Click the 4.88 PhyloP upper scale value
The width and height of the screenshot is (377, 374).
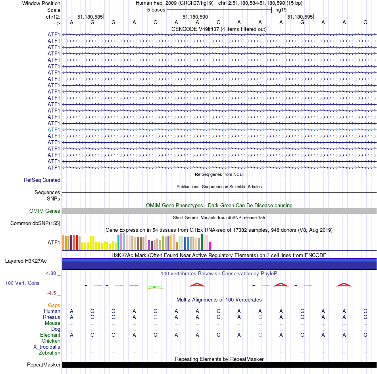pos(51,273)
